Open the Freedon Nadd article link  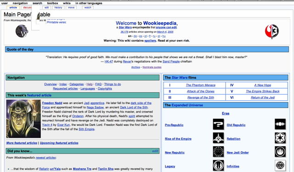click(52, 103)
